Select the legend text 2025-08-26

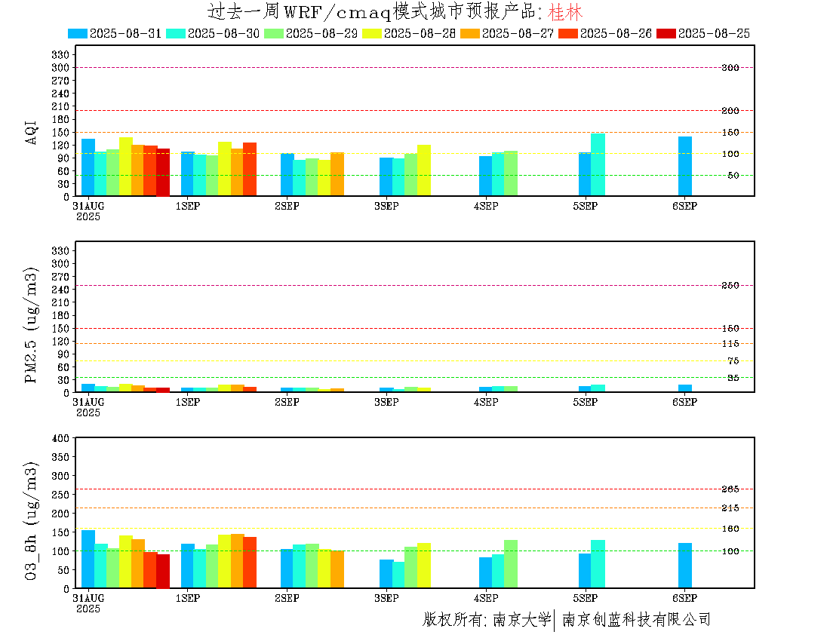pos(616,33)
